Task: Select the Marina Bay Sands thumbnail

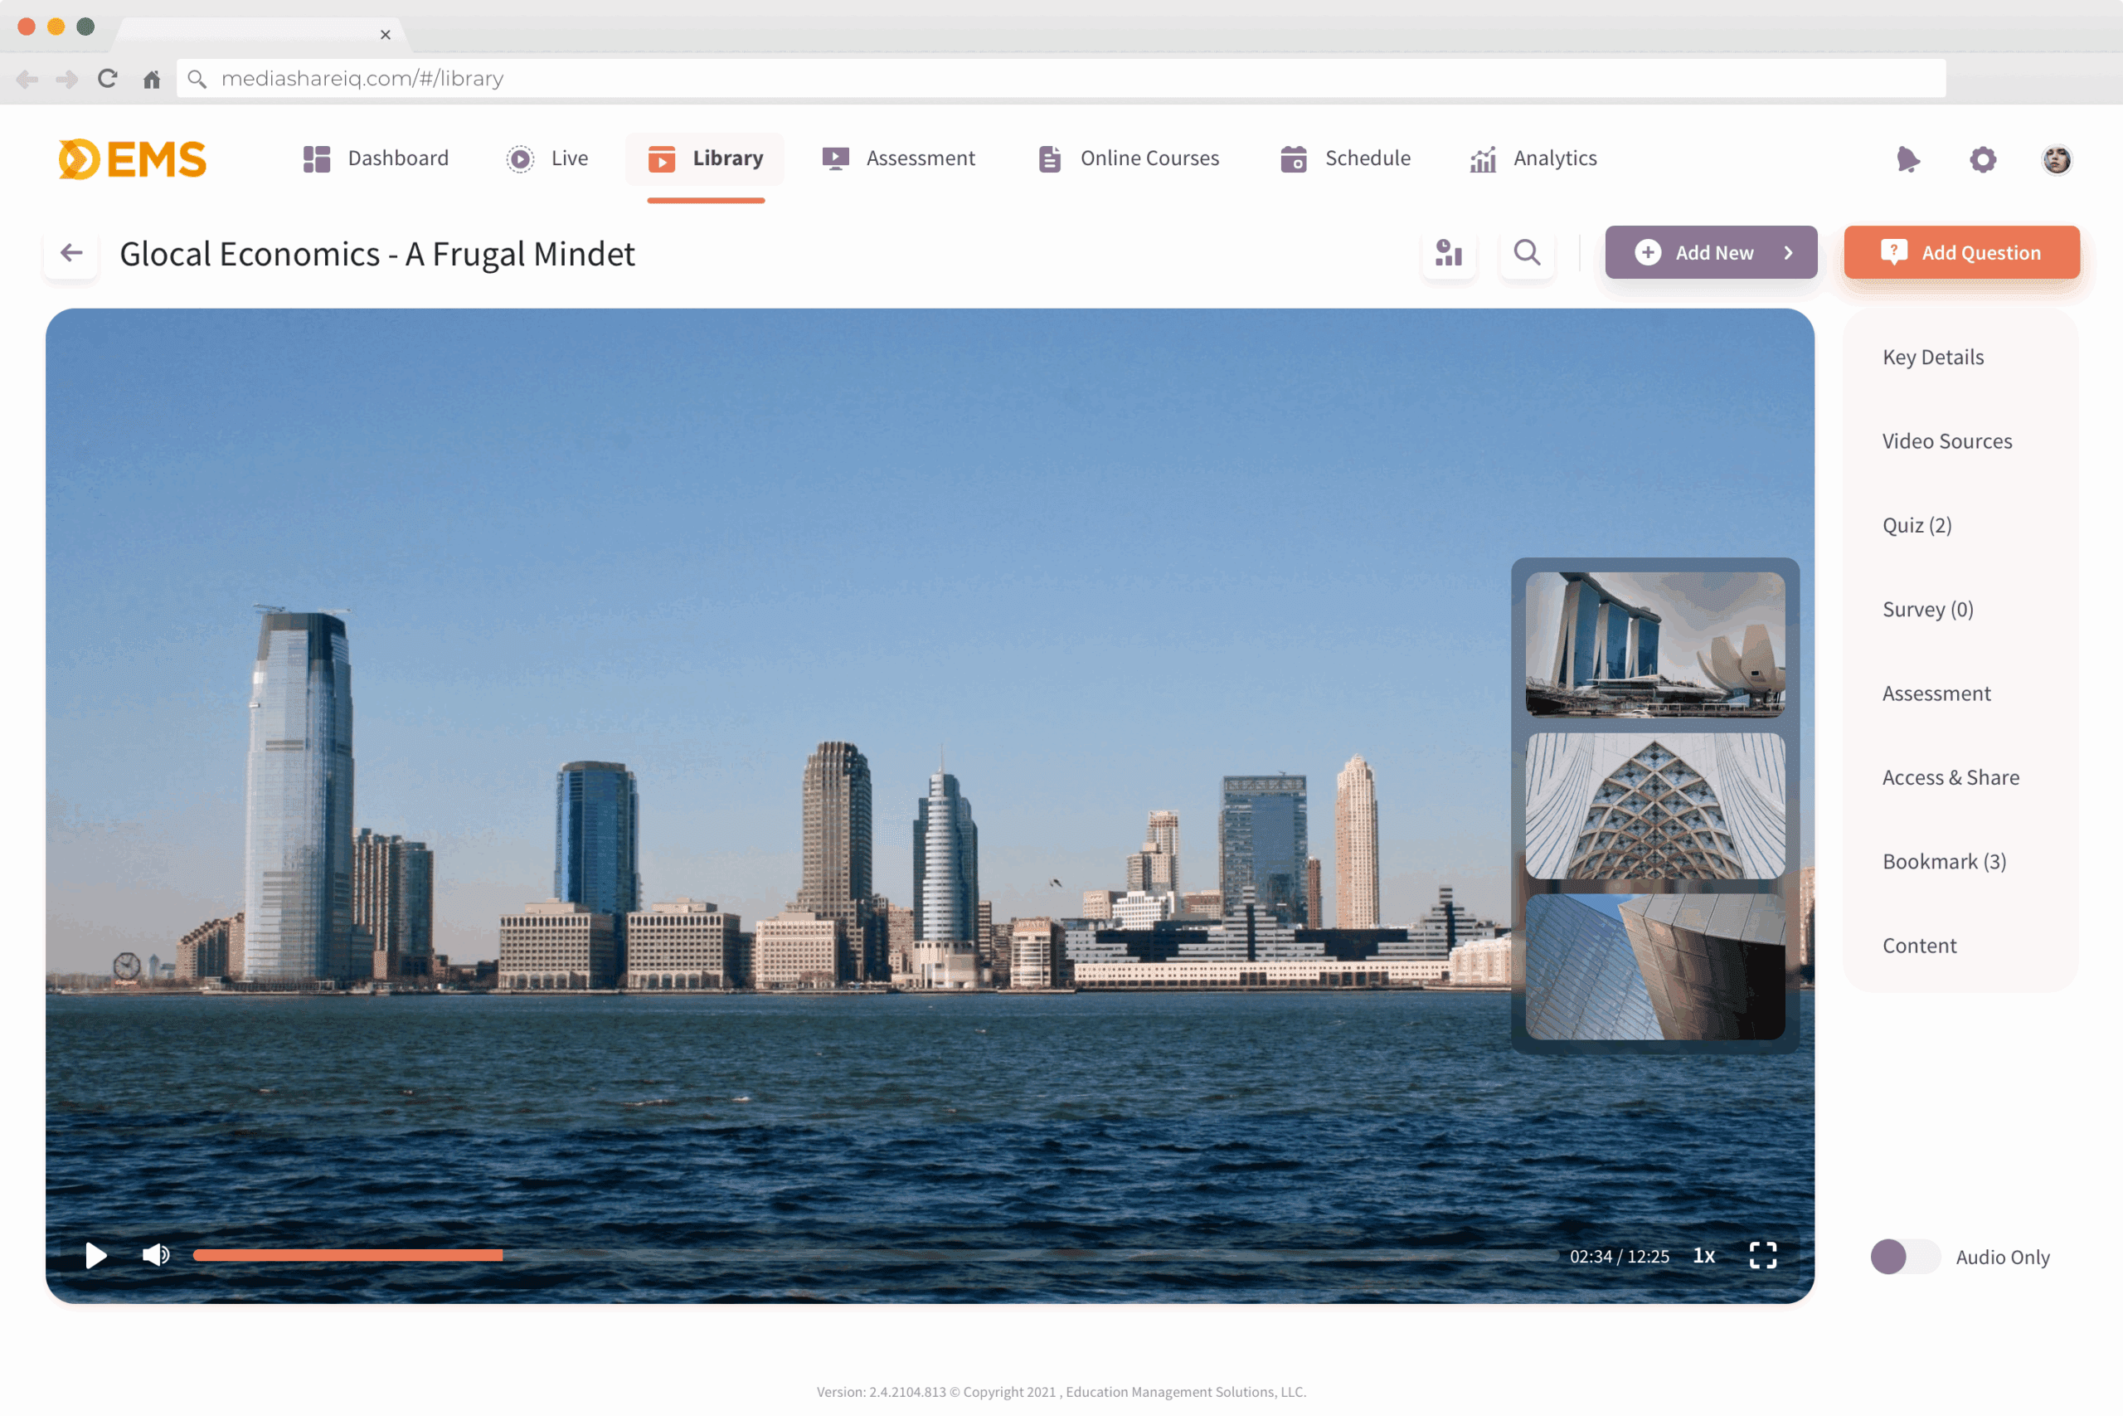Action: pos(1654,644)
